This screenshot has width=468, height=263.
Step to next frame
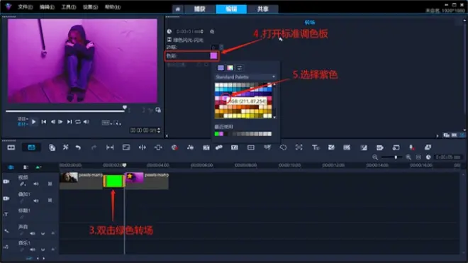point(60,122)
